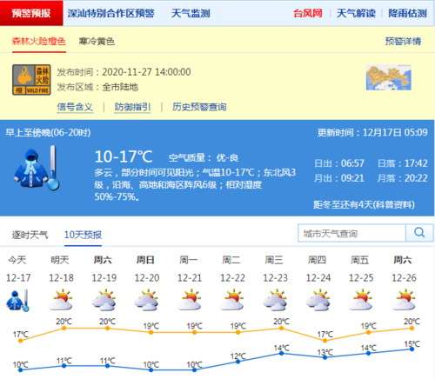The width and height of the screenshot is (435, 379).
Task: Click the 12-22 weather icon
Action: click(232, 300)
